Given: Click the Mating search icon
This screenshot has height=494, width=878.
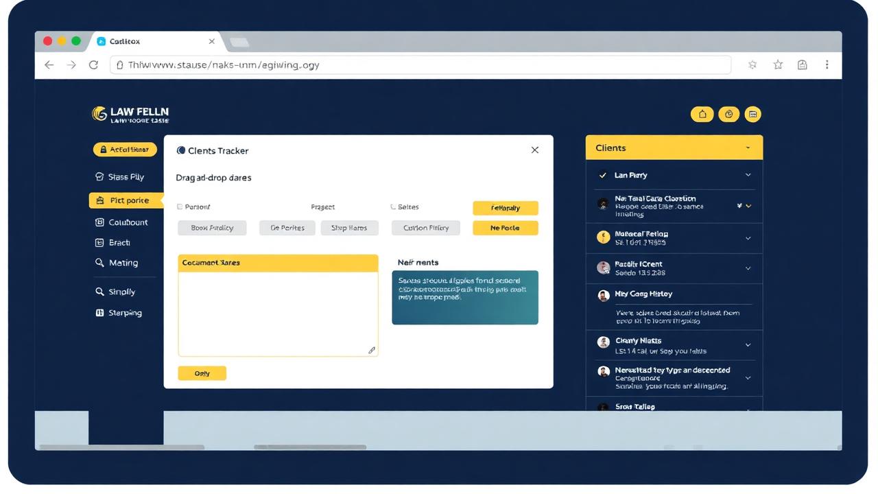Looking at the screenshot, I should point(99,263).
